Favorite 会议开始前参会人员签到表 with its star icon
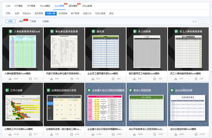This screenshot has width=212, height=138. 155,134
